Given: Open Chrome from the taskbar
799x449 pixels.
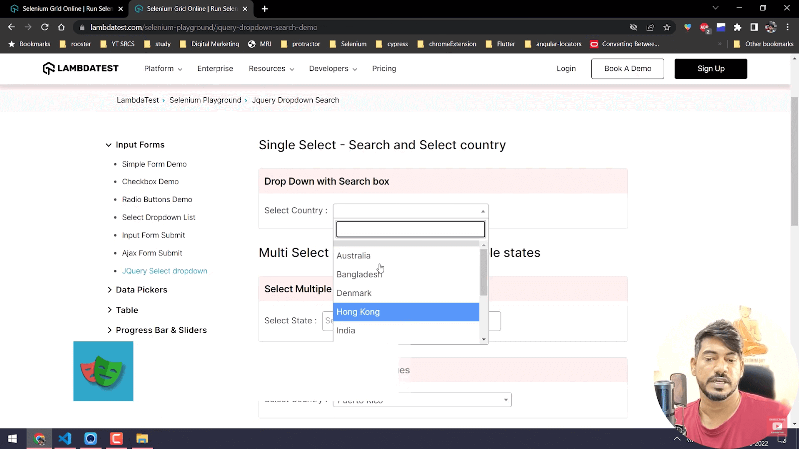Looking at the screenshot, I should pyautogui.click(x=39, y=439).
